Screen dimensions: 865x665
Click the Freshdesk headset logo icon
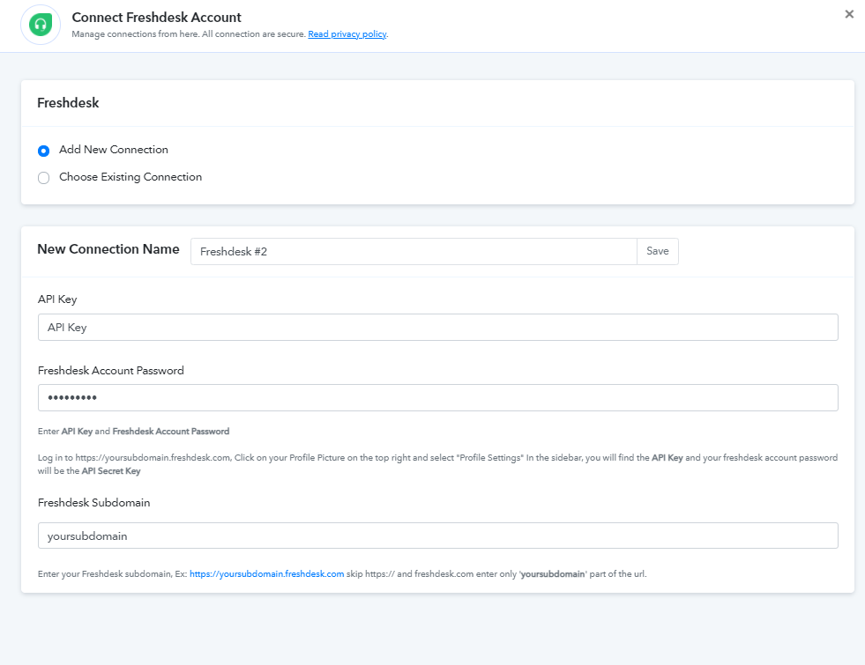[41, 25]
